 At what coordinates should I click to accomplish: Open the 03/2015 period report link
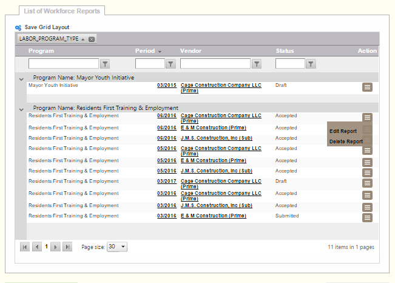(167, 85)
